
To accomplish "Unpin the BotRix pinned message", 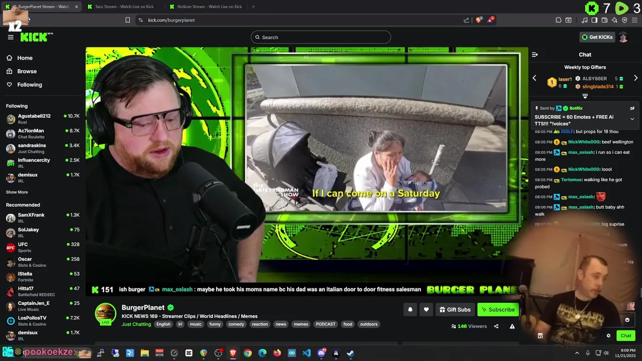I will (x=632, y=108).
